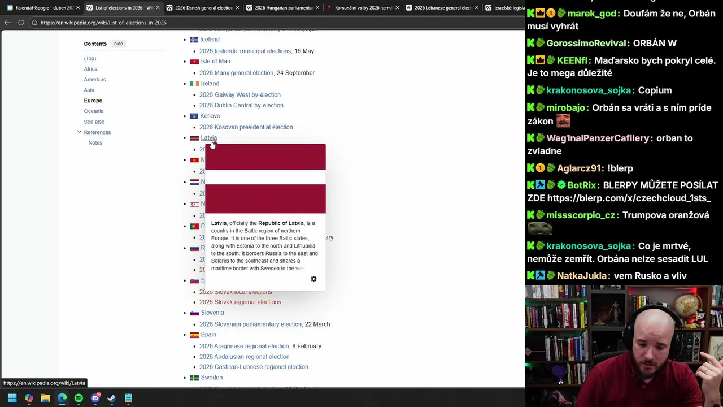Open the Slovenia country link

(212, 313)
